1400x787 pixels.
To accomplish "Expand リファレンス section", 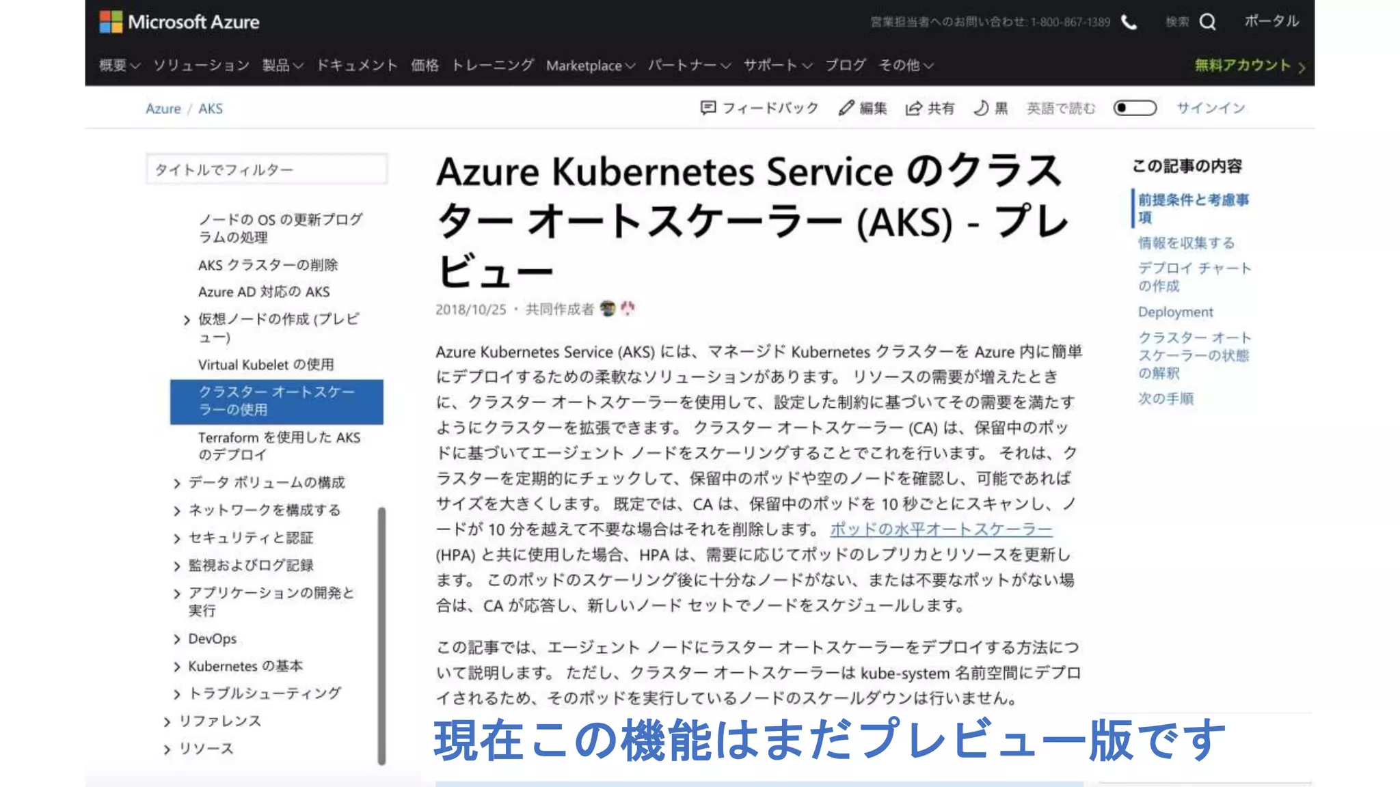I will pos(167,722).
